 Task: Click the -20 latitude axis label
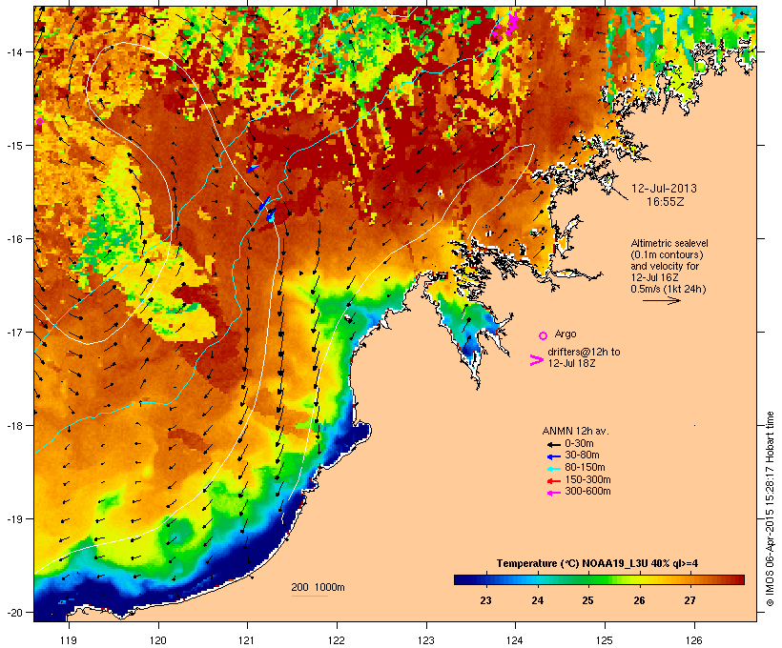point(13,613)
